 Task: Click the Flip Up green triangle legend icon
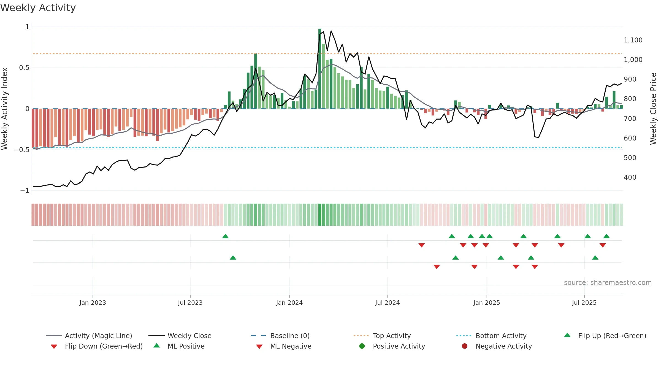coord(567,335)
